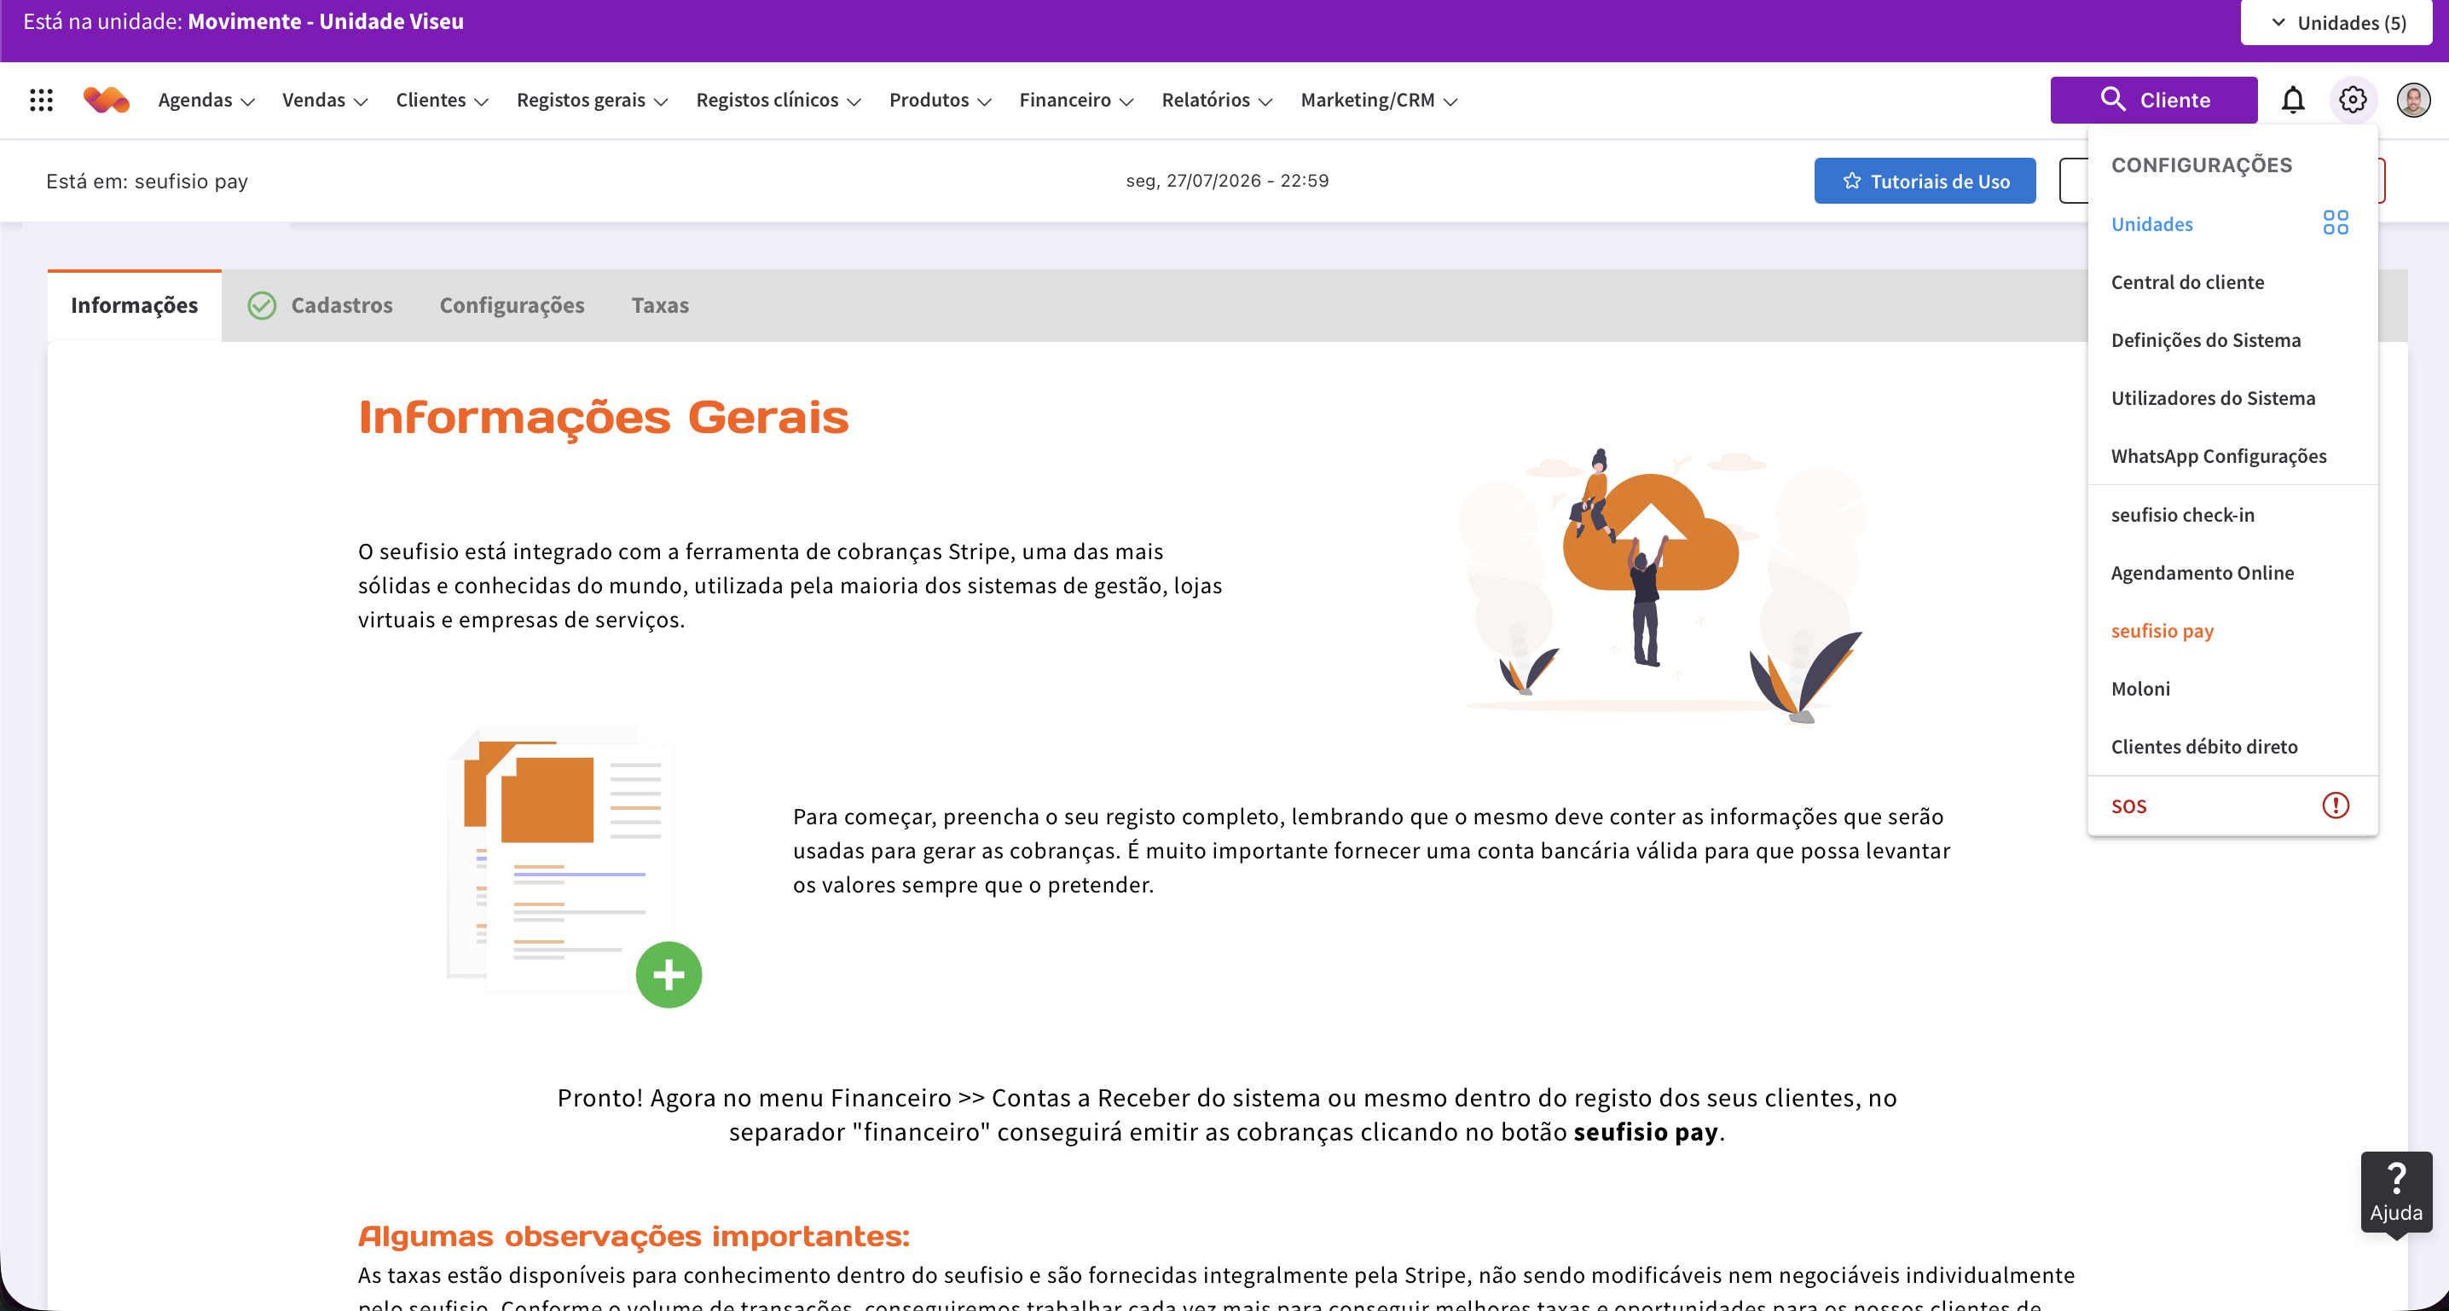Switch to the Taxas tab
Image resolution: width=2449 pixels, height=1311 pixels.
point(660,305)
